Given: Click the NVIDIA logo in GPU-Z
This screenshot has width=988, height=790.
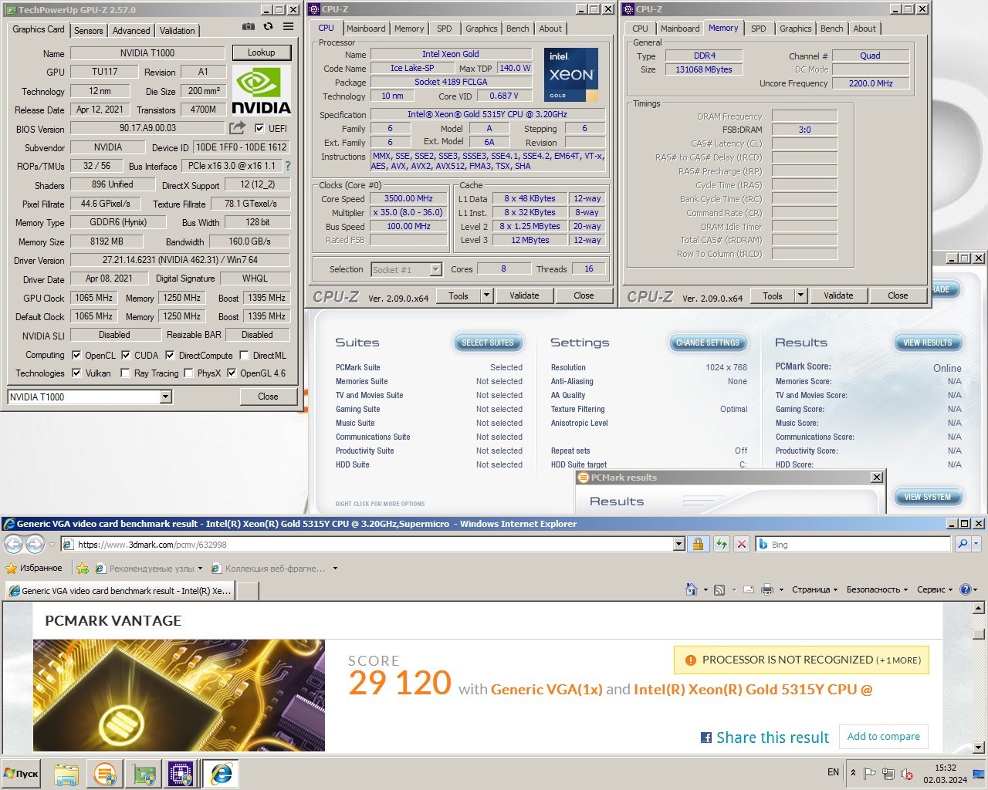Looking at the screenshot, I should 262,90.
